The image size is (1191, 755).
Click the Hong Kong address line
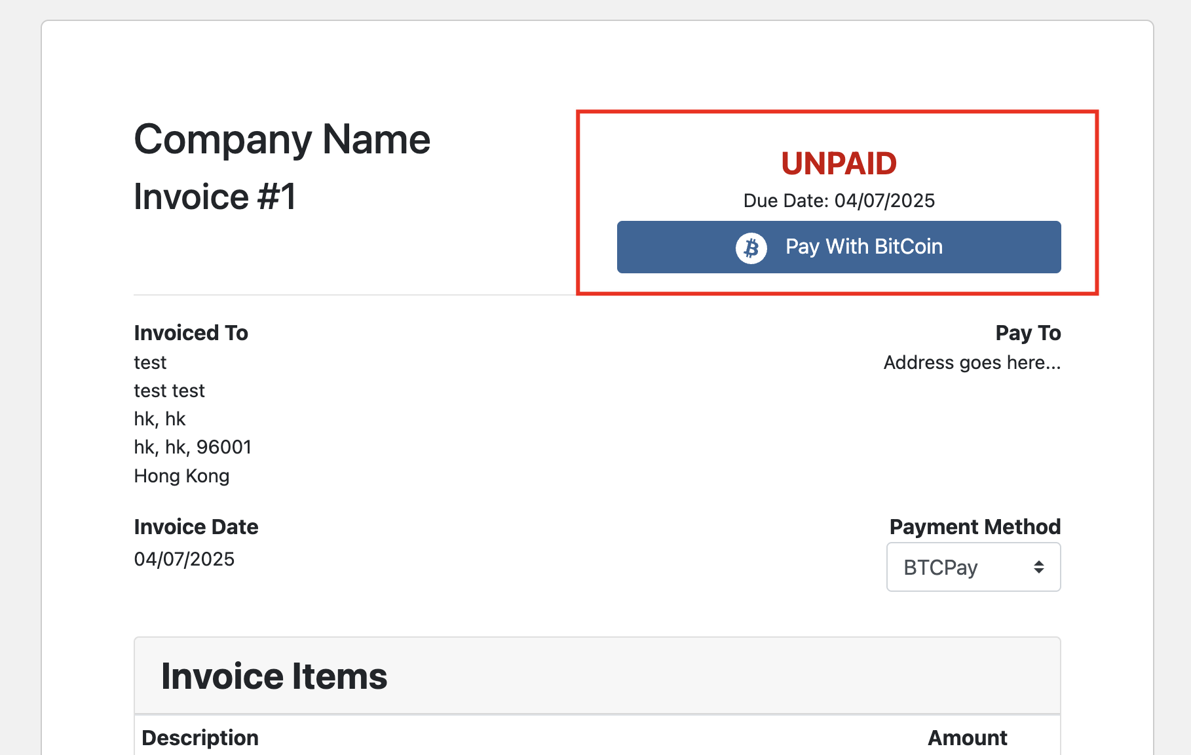tap(181, 475)
